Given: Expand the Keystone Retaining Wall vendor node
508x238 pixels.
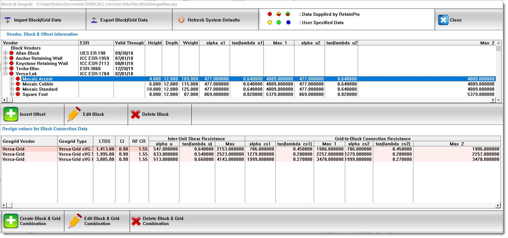Looking at the screenshot, I should pos(5,63).
